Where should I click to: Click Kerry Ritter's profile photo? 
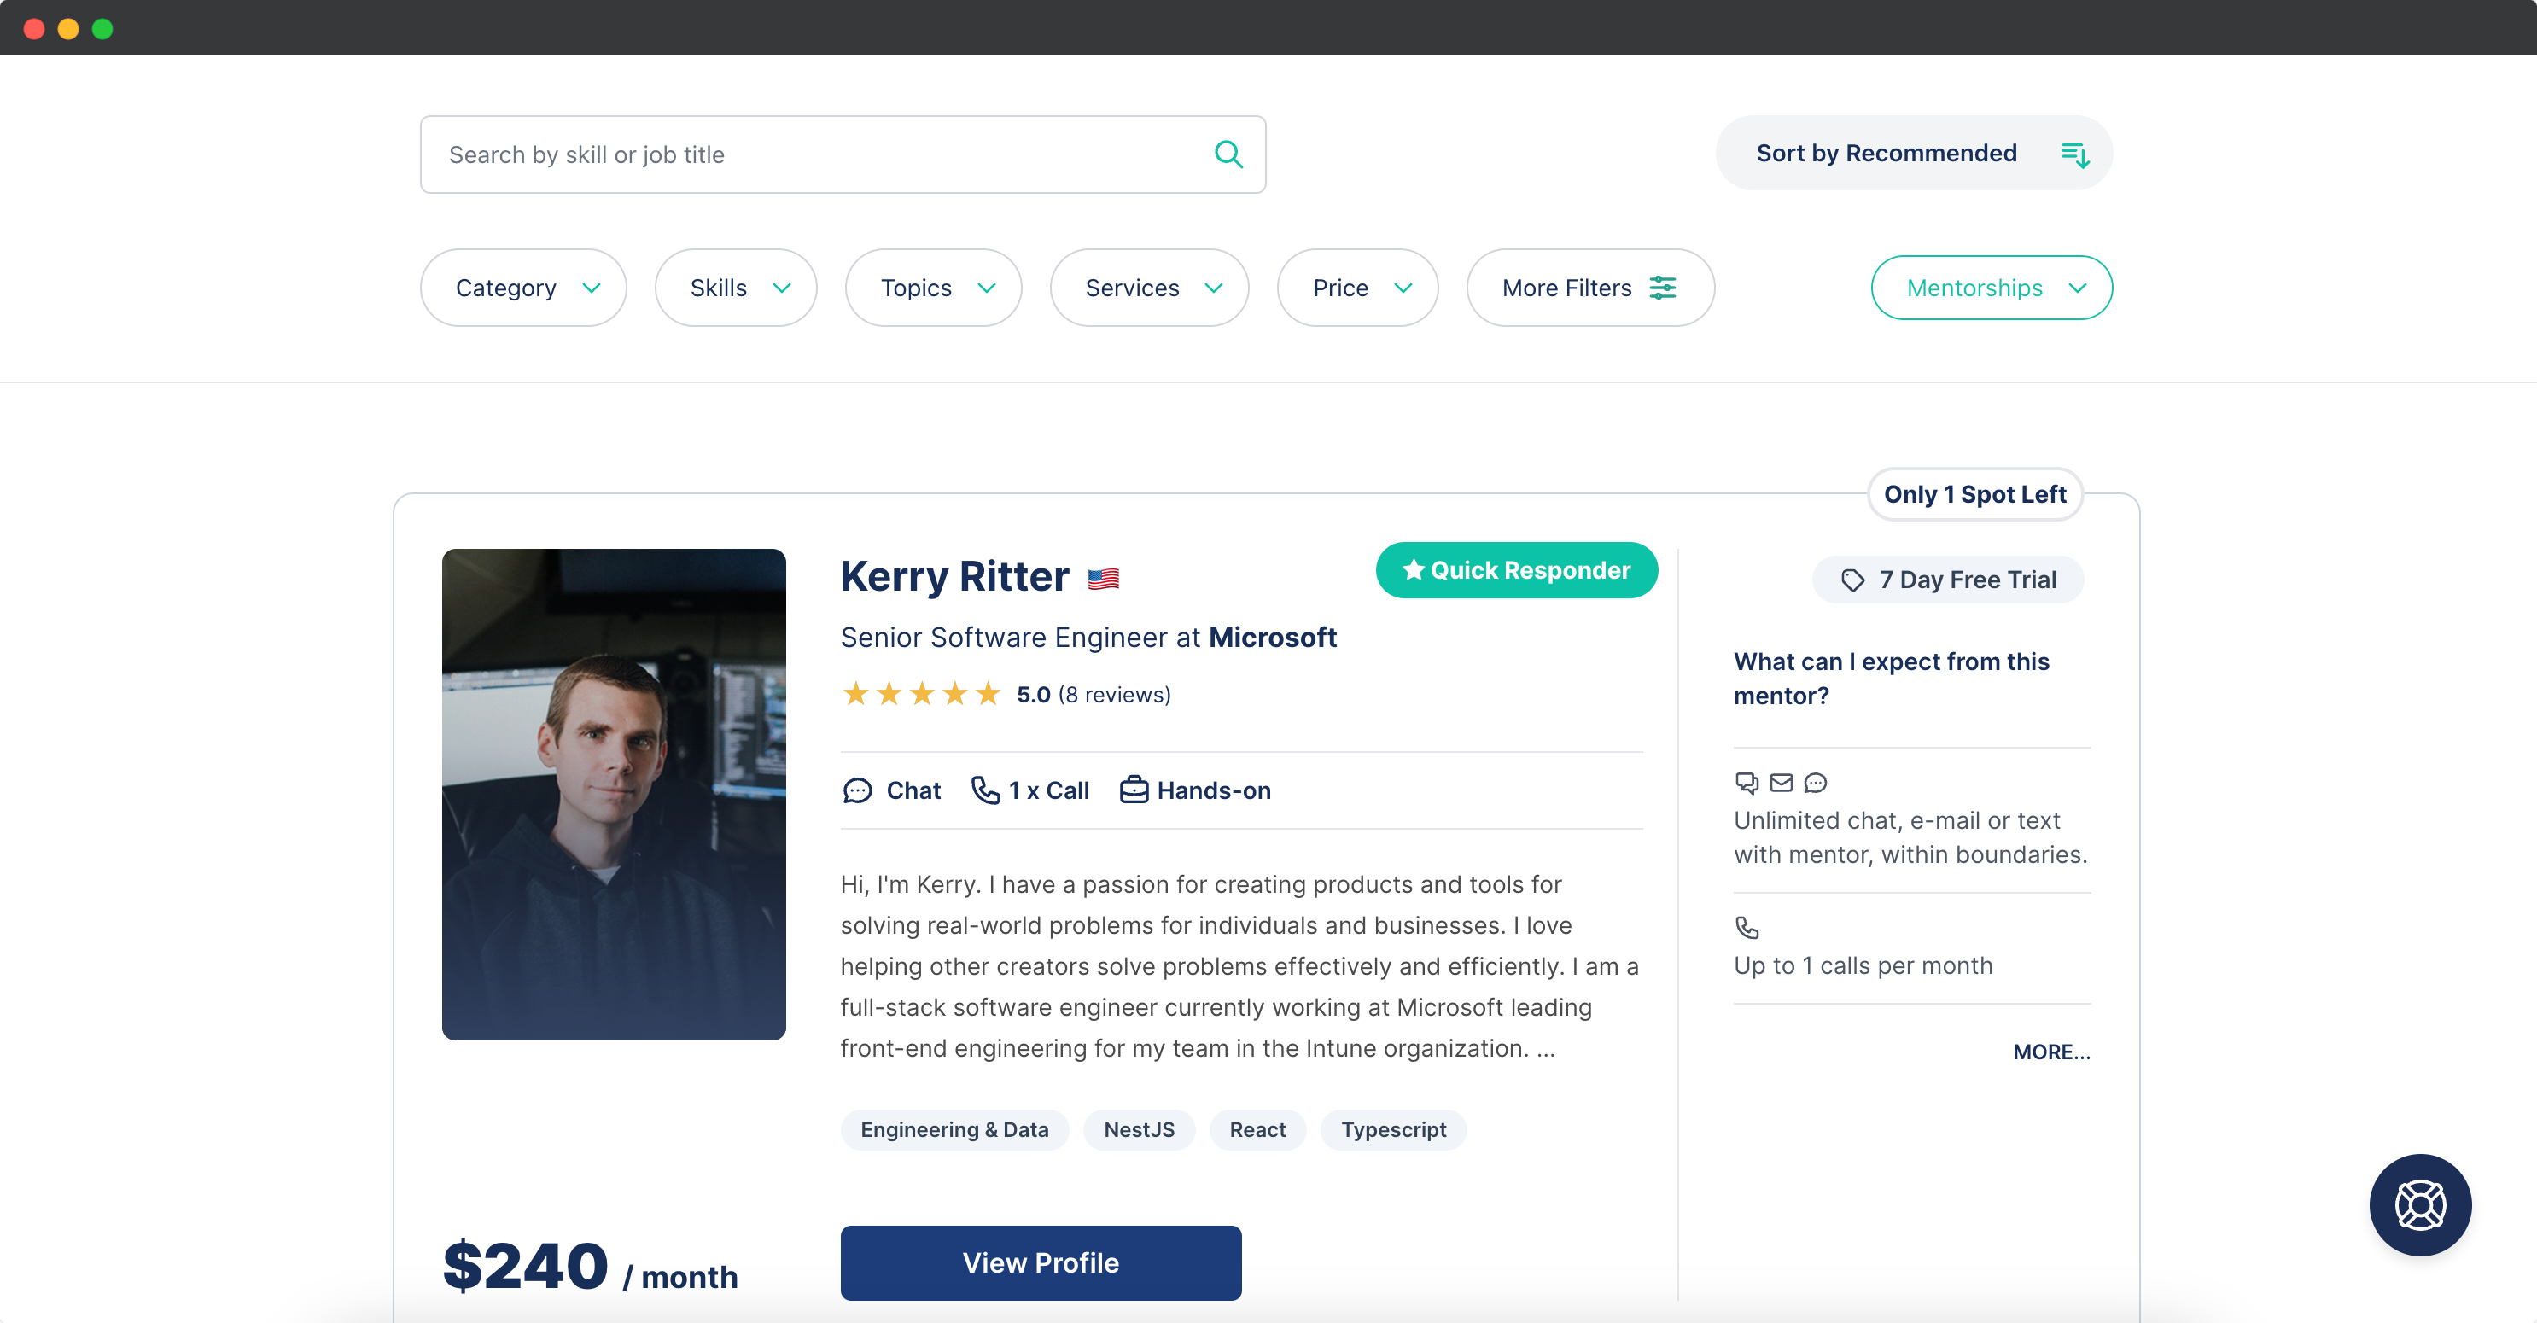[x=614, y=794]
